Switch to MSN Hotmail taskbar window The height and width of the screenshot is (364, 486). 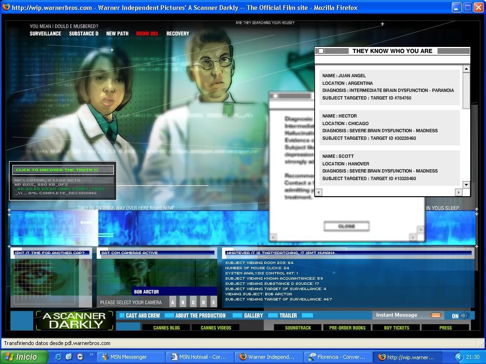coord(200,357)
